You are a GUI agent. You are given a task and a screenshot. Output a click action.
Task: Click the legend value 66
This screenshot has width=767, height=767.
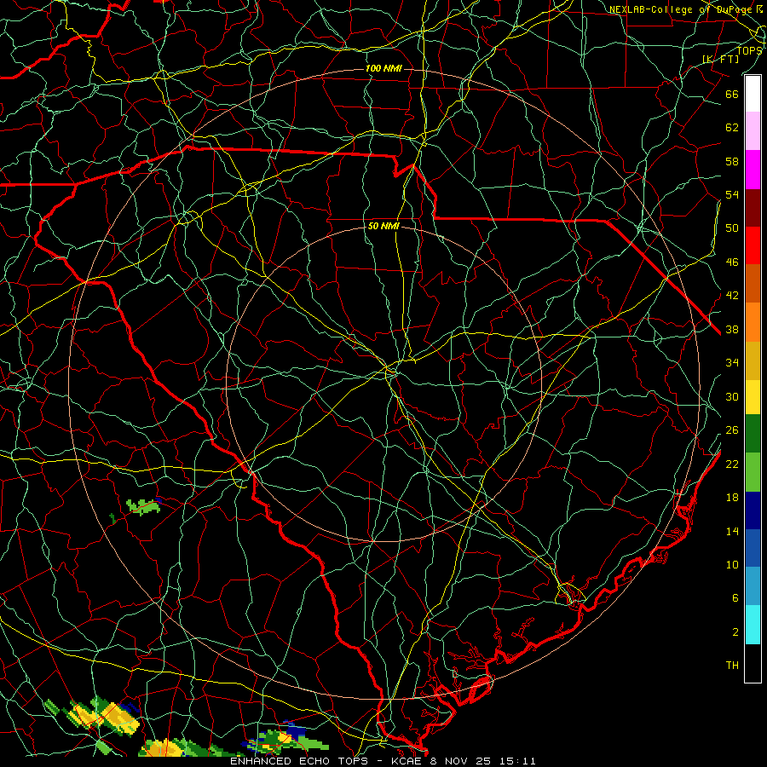(732, 94)
